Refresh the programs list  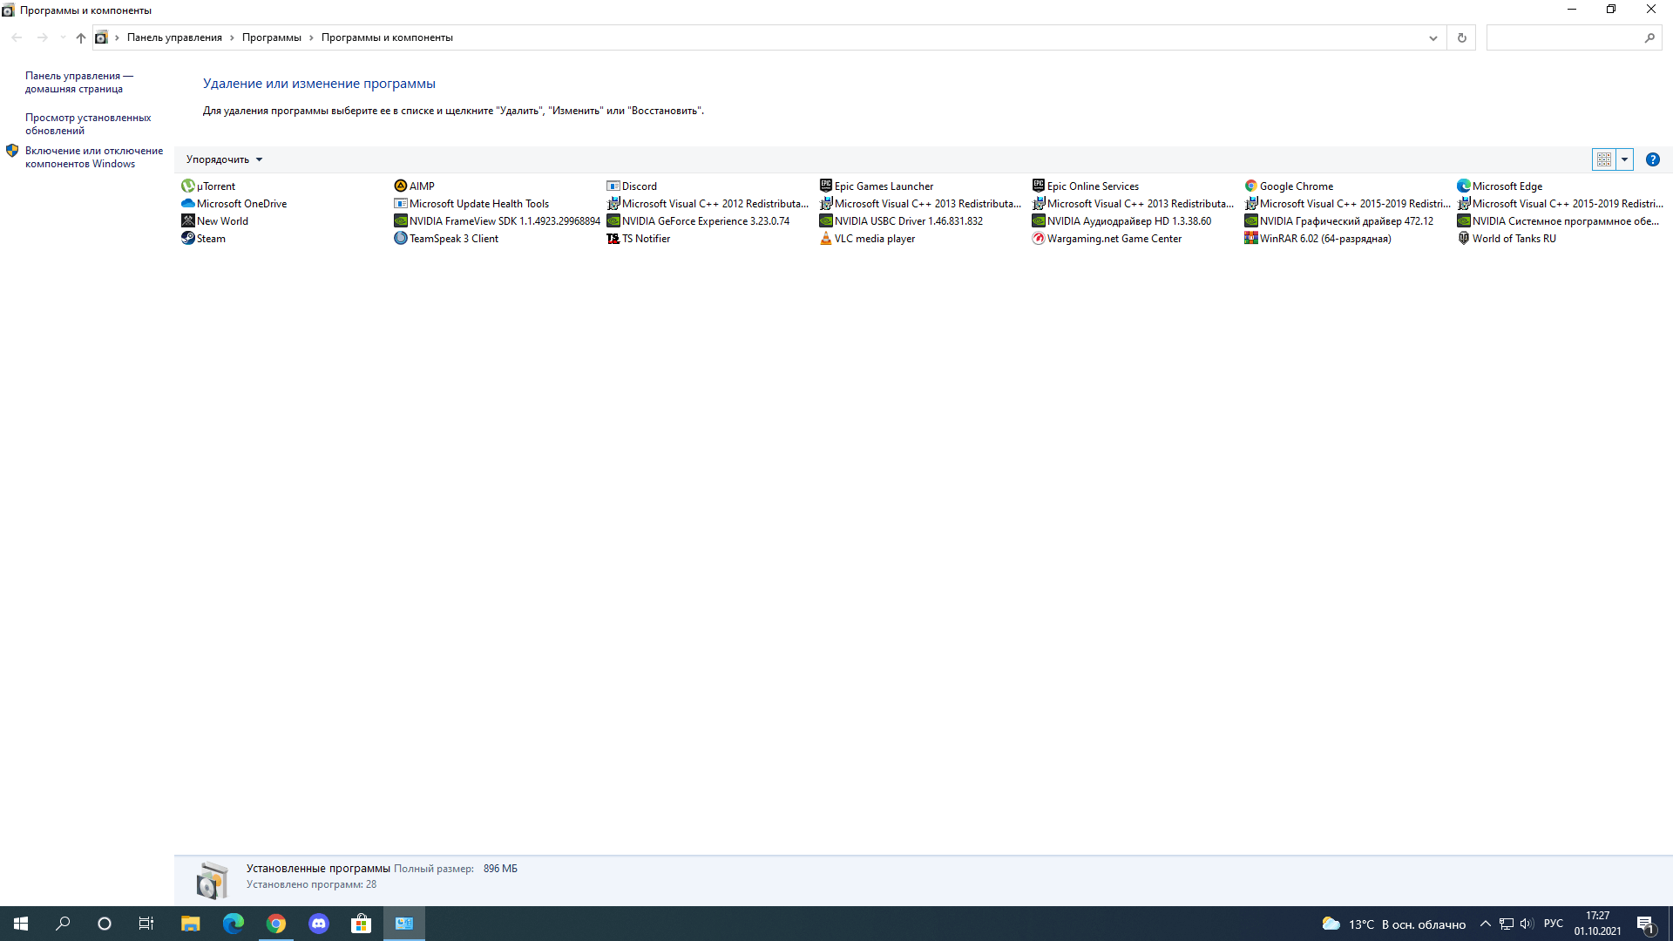1461,37
